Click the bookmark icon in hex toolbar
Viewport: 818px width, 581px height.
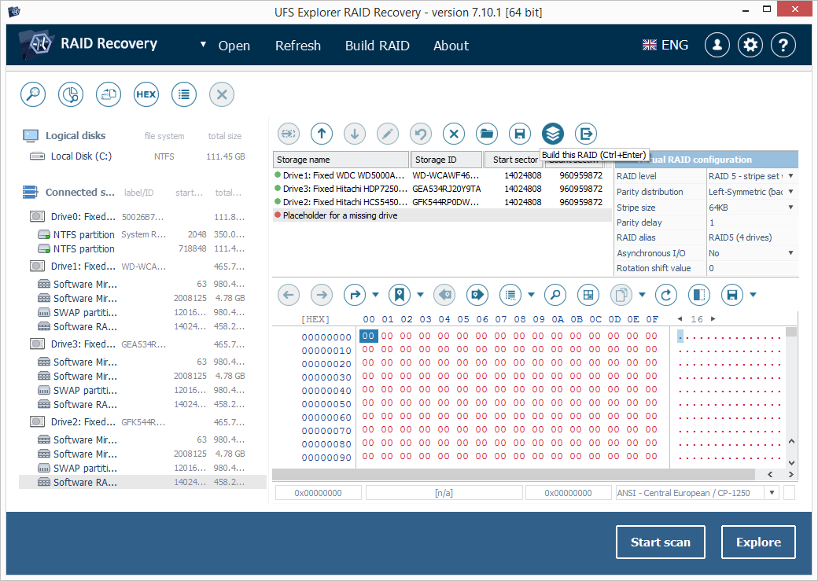[x=400, y=295]
